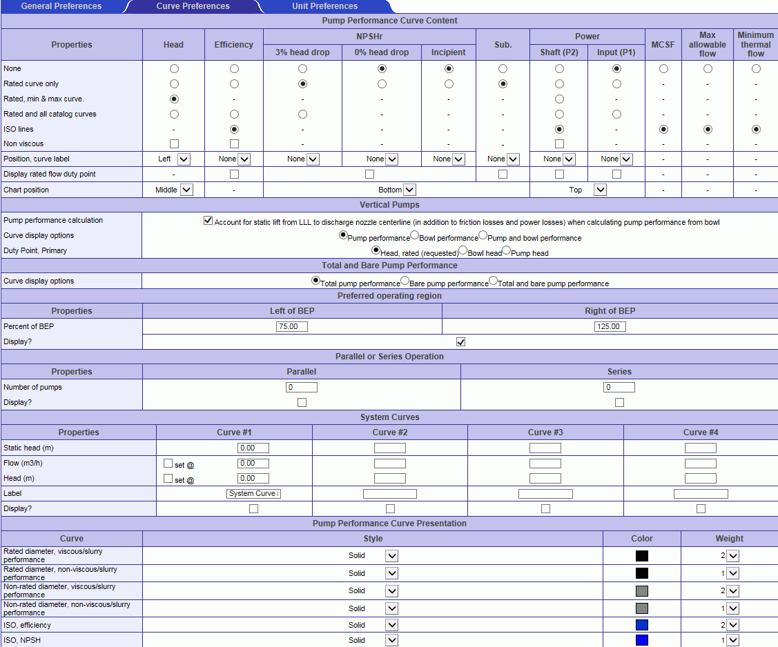Choose Pump head as primary duty point
Image resolution: width=778 pixels, height=647 pixels.
click(x=506, y=250)
